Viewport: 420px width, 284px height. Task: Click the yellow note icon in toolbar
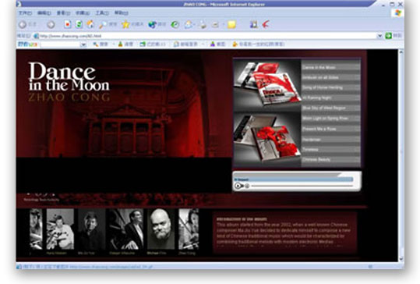pos(231,25)
